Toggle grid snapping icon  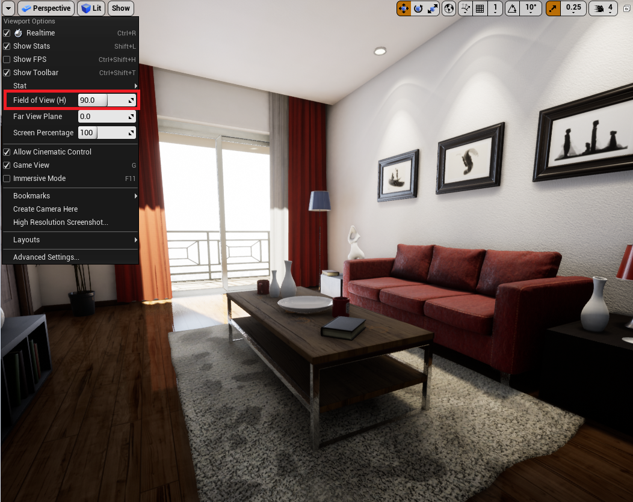480,8
